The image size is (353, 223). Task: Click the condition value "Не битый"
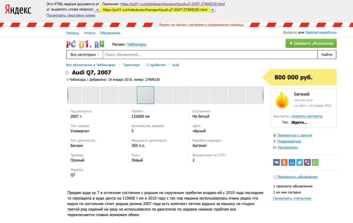point(201,116)
